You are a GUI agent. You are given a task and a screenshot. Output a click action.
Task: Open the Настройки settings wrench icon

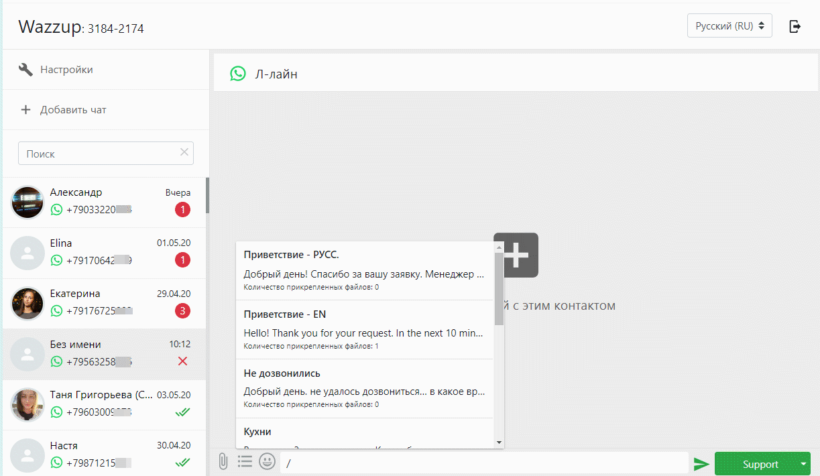pos(25,68)
